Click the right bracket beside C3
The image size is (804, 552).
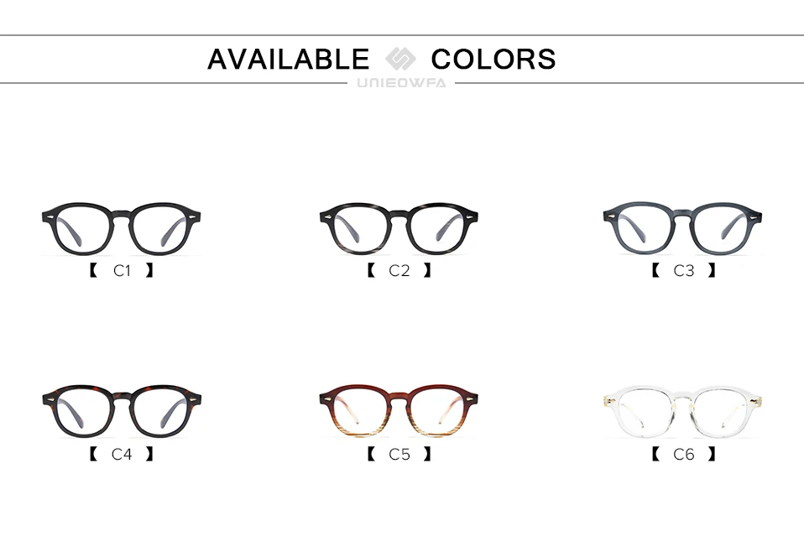[x=711, y=270]
